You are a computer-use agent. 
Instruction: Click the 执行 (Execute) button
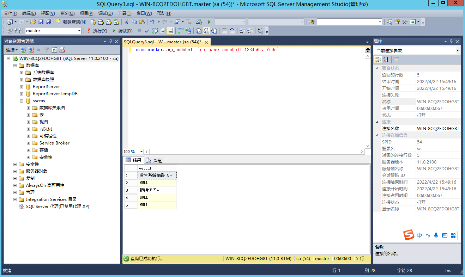(97, 31)
